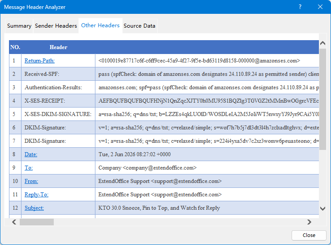Click the horizontal scrollbar right arrow

pyautogui.click(x=309, y=222)
